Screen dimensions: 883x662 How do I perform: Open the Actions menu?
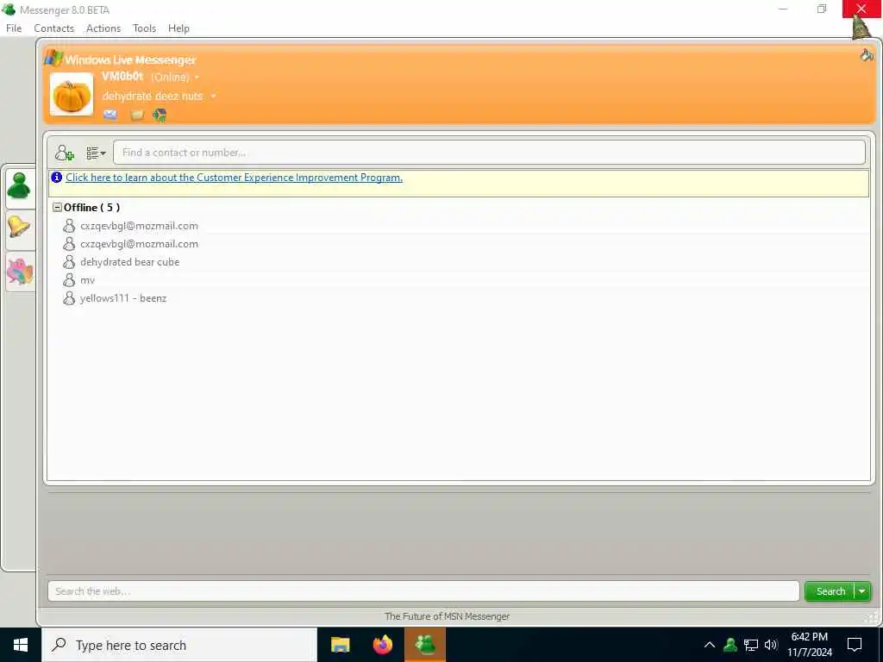pos(103,28)
